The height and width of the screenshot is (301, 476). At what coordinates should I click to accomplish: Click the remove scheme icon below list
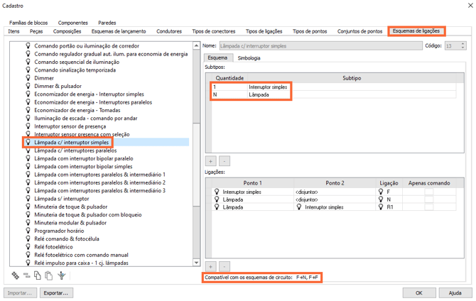(27, 275)
